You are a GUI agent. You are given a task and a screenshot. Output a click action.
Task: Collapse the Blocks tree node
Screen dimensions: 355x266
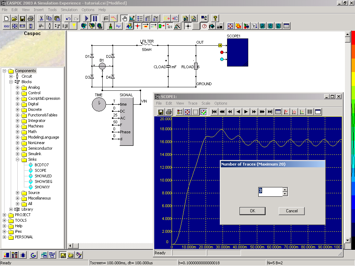[11, 82]
